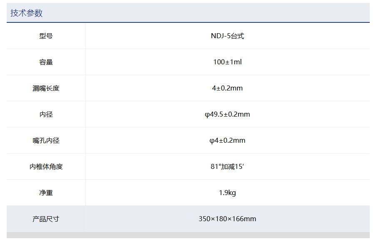Viewport: 376px width, 244px height.
Task: Click the NDJ-5台式 model value
Action: (227, 36)
